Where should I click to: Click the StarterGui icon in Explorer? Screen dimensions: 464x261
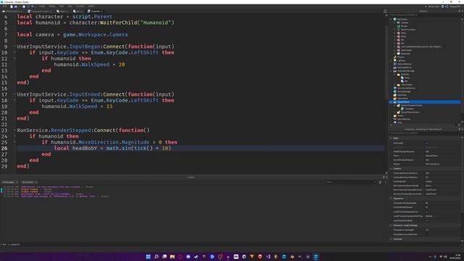[x=394, y=95]
